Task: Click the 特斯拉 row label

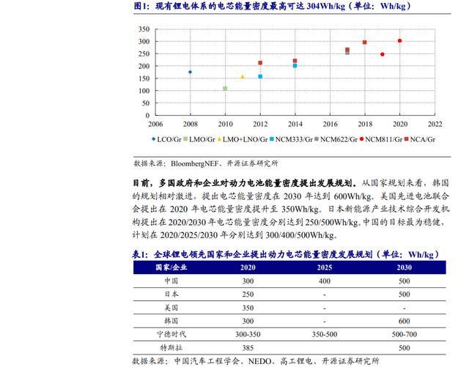Action: tap(171, 347)
